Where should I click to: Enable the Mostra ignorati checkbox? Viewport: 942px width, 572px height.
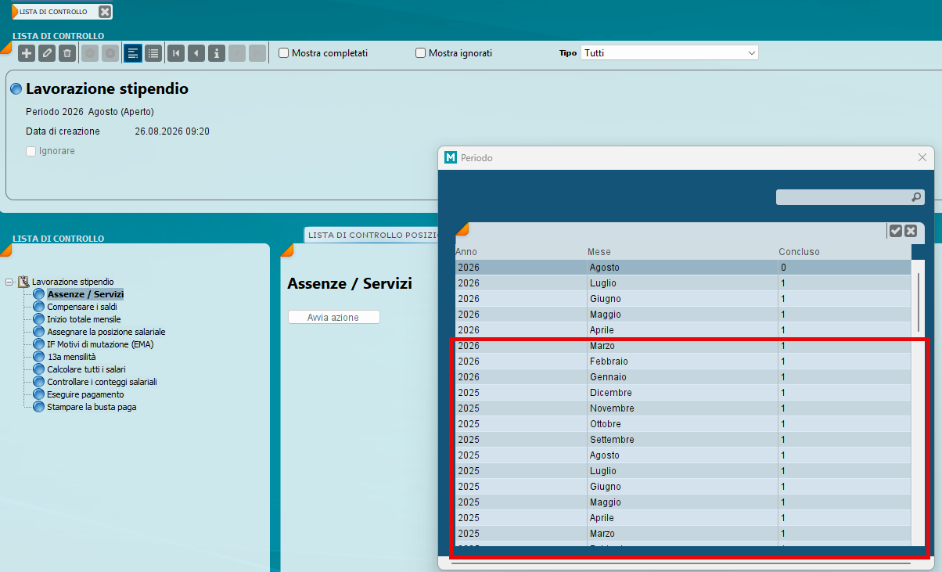pos(420,53)
